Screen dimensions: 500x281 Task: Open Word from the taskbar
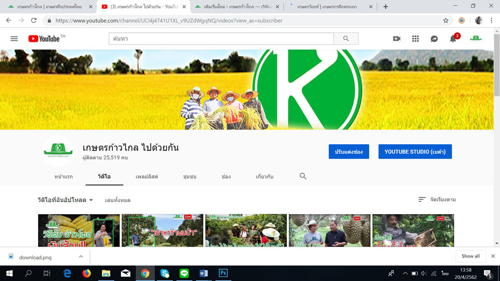tap(203, 273)
